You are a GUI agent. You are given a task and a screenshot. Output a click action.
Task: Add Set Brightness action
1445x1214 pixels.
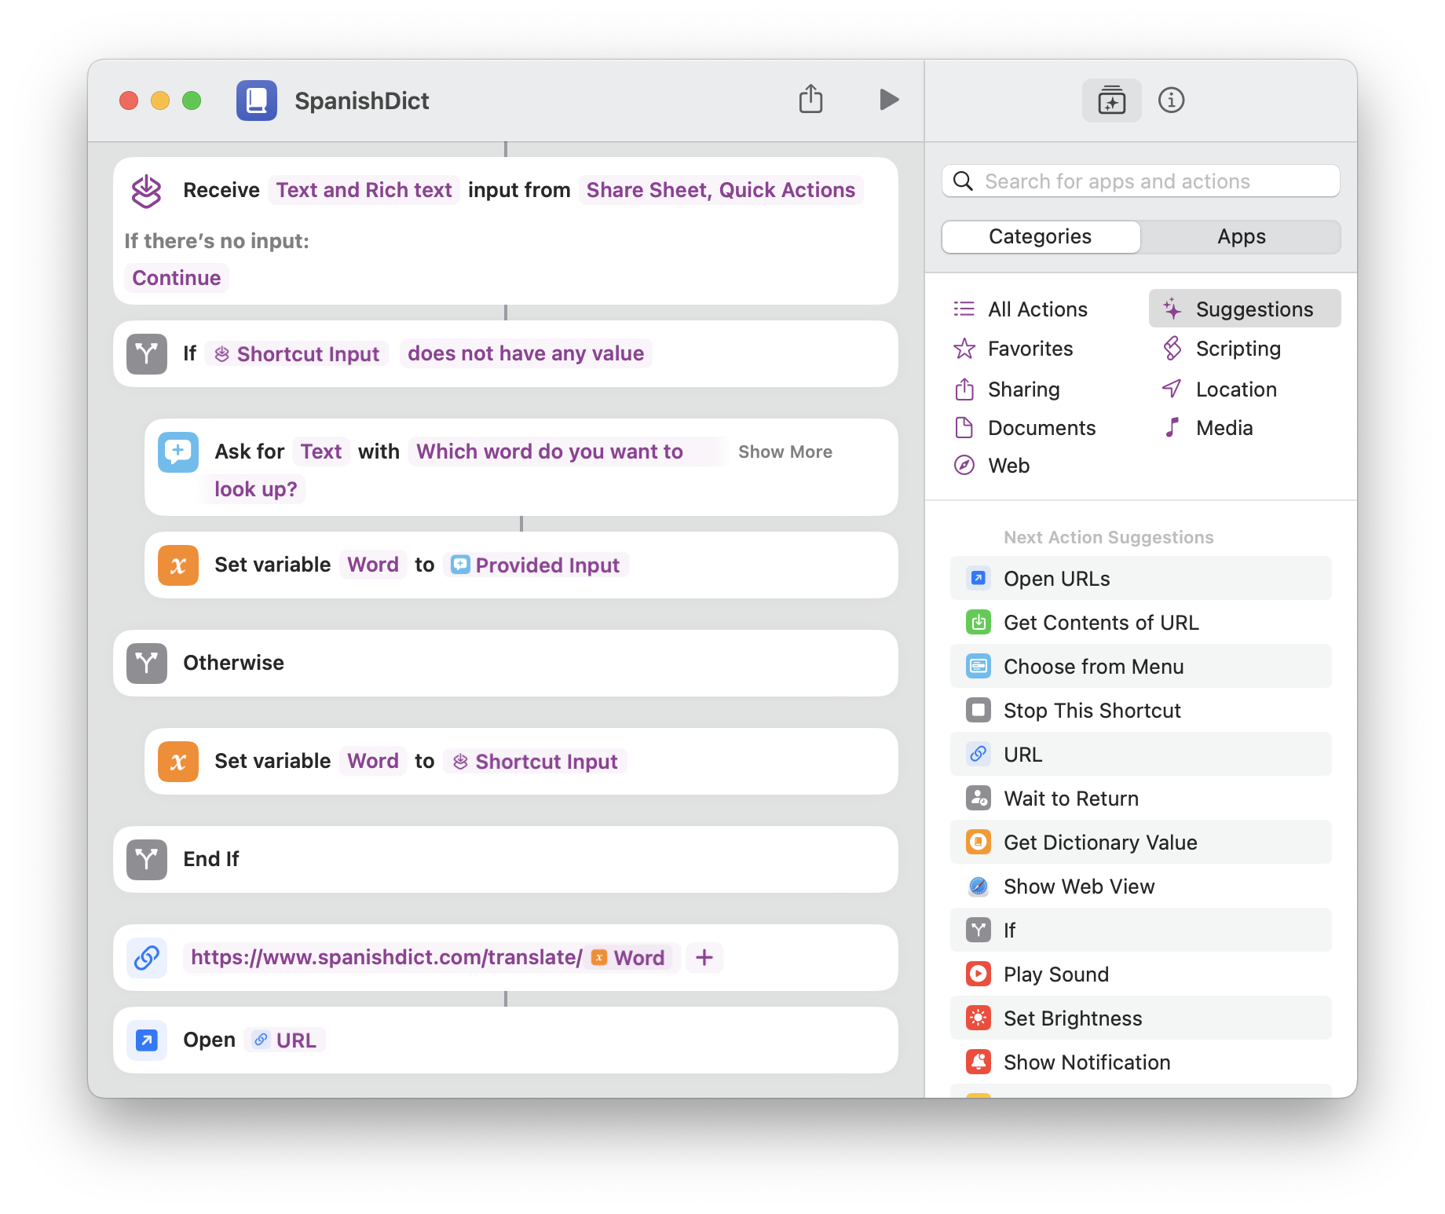1140,1018
